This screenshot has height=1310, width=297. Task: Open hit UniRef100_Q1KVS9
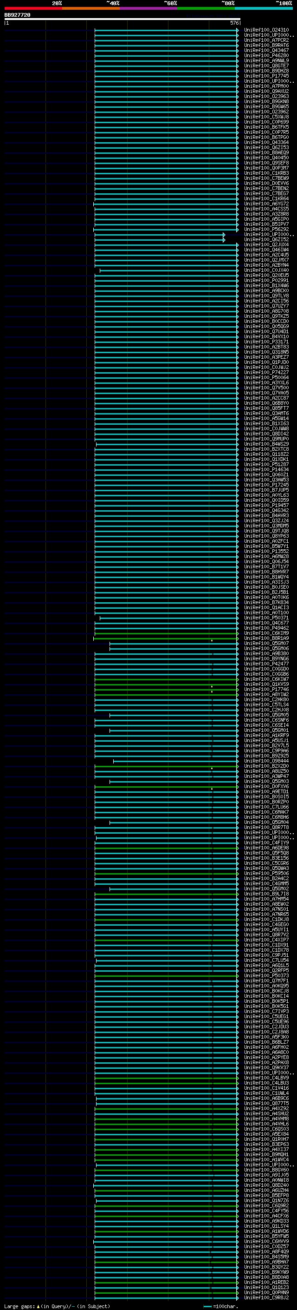pos(266,684)
